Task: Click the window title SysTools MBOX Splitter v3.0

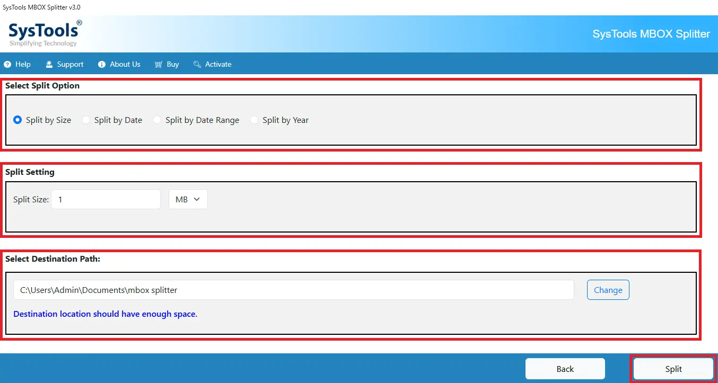Action: pyautogui.click(x=42, y=7)
